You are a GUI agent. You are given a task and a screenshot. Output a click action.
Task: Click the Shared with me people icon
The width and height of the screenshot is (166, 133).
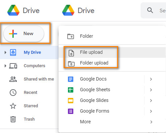click(13, 79)
